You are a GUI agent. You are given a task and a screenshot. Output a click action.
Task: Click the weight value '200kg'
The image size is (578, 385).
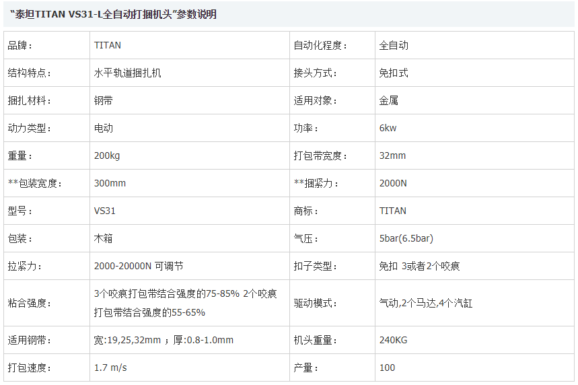tap(107, 156)
